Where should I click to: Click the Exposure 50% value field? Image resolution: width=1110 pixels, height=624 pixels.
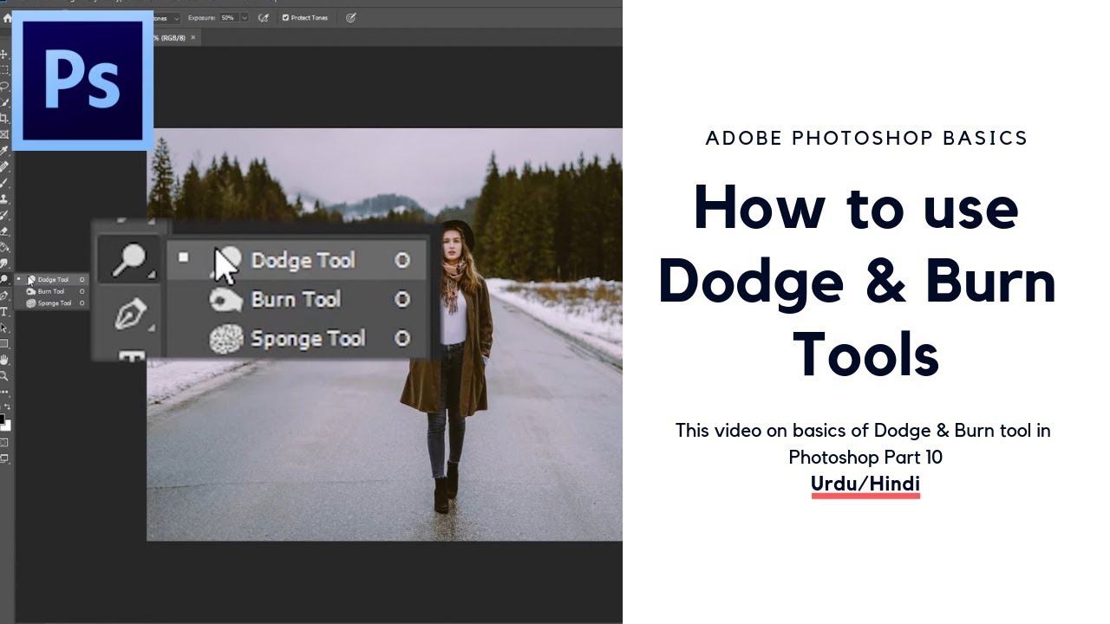[x=228, y=17]
